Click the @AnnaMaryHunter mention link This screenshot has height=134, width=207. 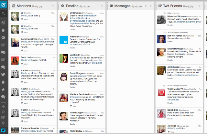click(40, 42)
